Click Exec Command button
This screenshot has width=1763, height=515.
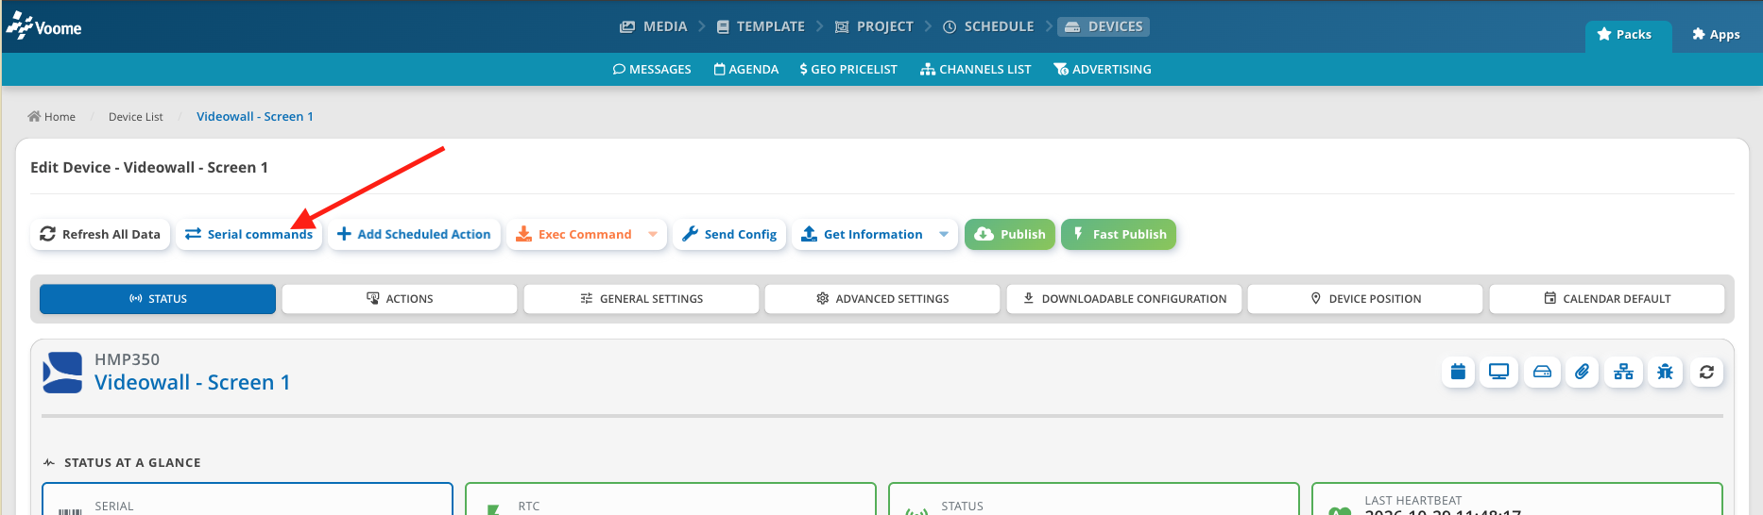point(574,234)
